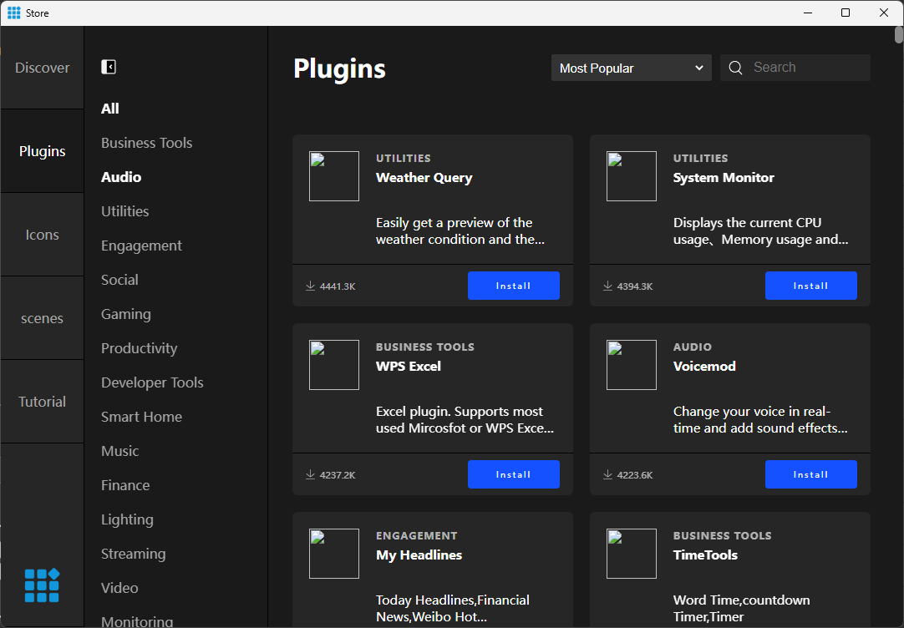Click the AUDIO label on Voicemod card

pos(693,347)
